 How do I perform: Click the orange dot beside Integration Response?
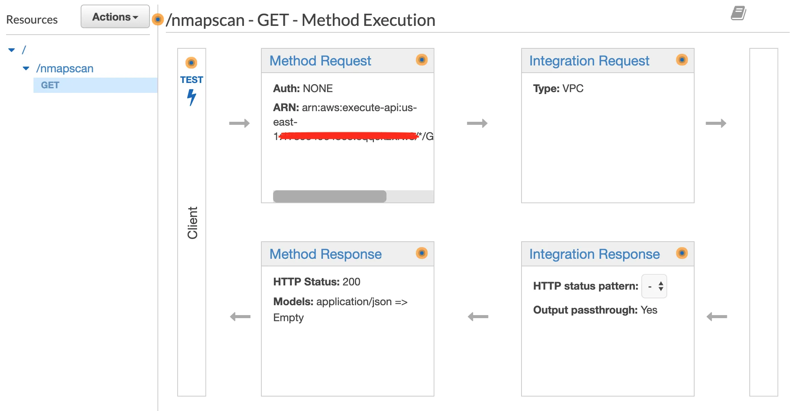[682, 253]
